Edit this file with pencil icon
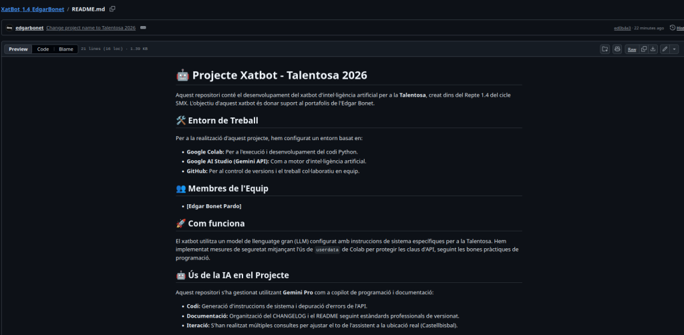Screen dimensions: 684x335 [665, 49]
